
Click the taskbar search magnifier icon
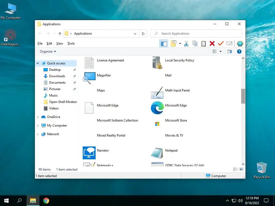[19, 201]
